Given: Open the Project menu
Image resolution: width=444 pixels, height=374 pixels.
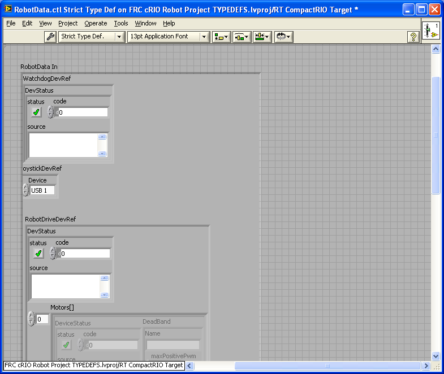Looking at the screenshot, I should coord(68,23).
